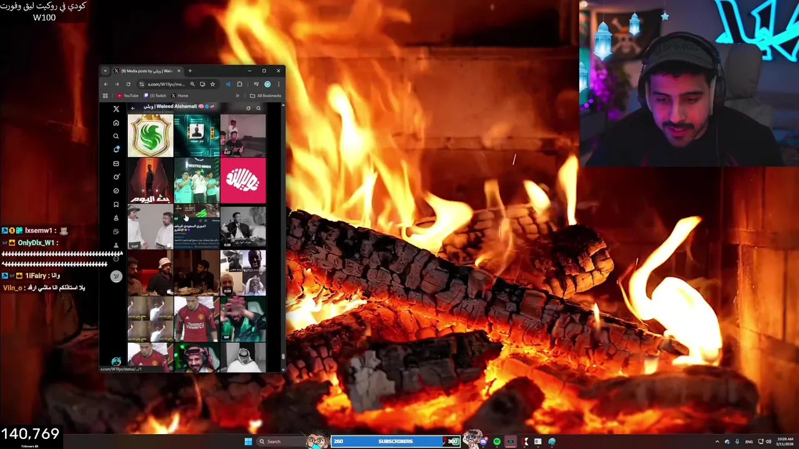Open Grok icon in X sidebar
799x449 pixels.
tap(116, 177)
